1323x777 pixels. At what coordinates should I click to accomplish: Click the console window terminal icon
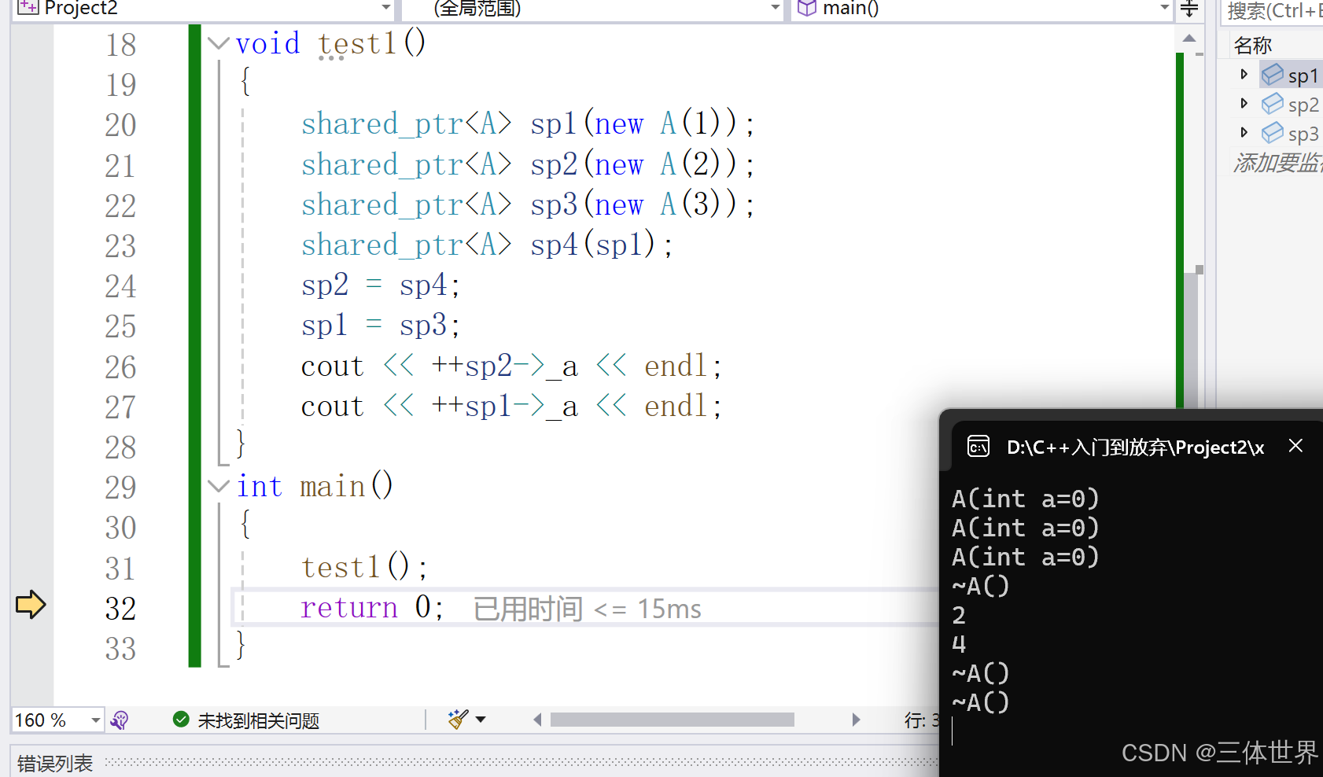[978, 447]
